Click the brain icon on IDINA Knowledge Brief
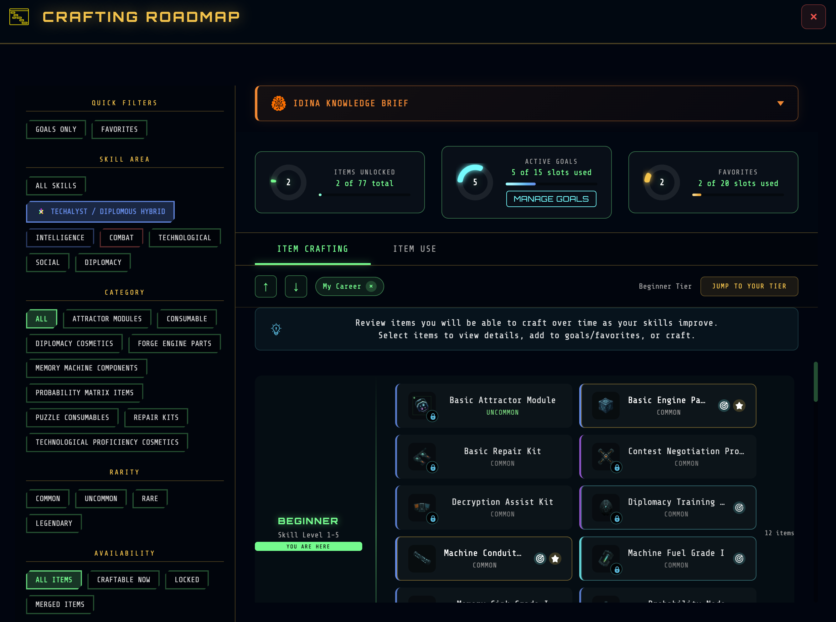Screen dimensions: 836x622 [x=279, y=103]
